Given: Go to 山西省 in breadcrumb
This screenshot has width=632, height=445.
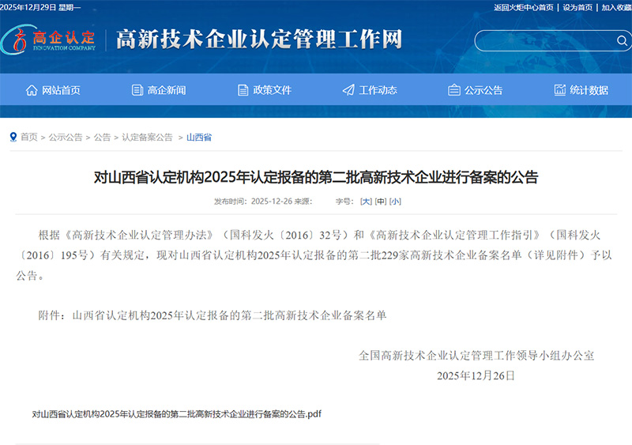Looking at the screenshot, I should point(199,138).
